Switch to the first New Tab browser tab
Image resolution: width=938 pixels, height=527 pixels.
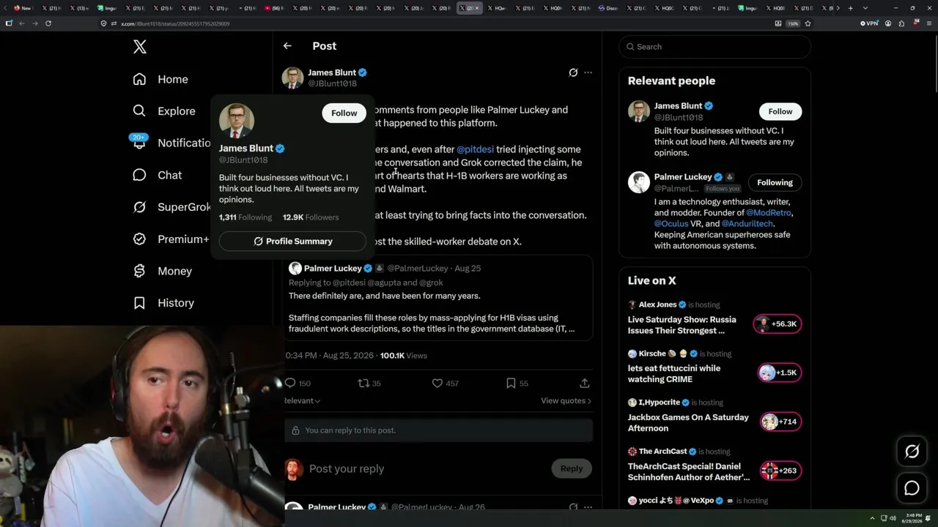tap(23, 8)
